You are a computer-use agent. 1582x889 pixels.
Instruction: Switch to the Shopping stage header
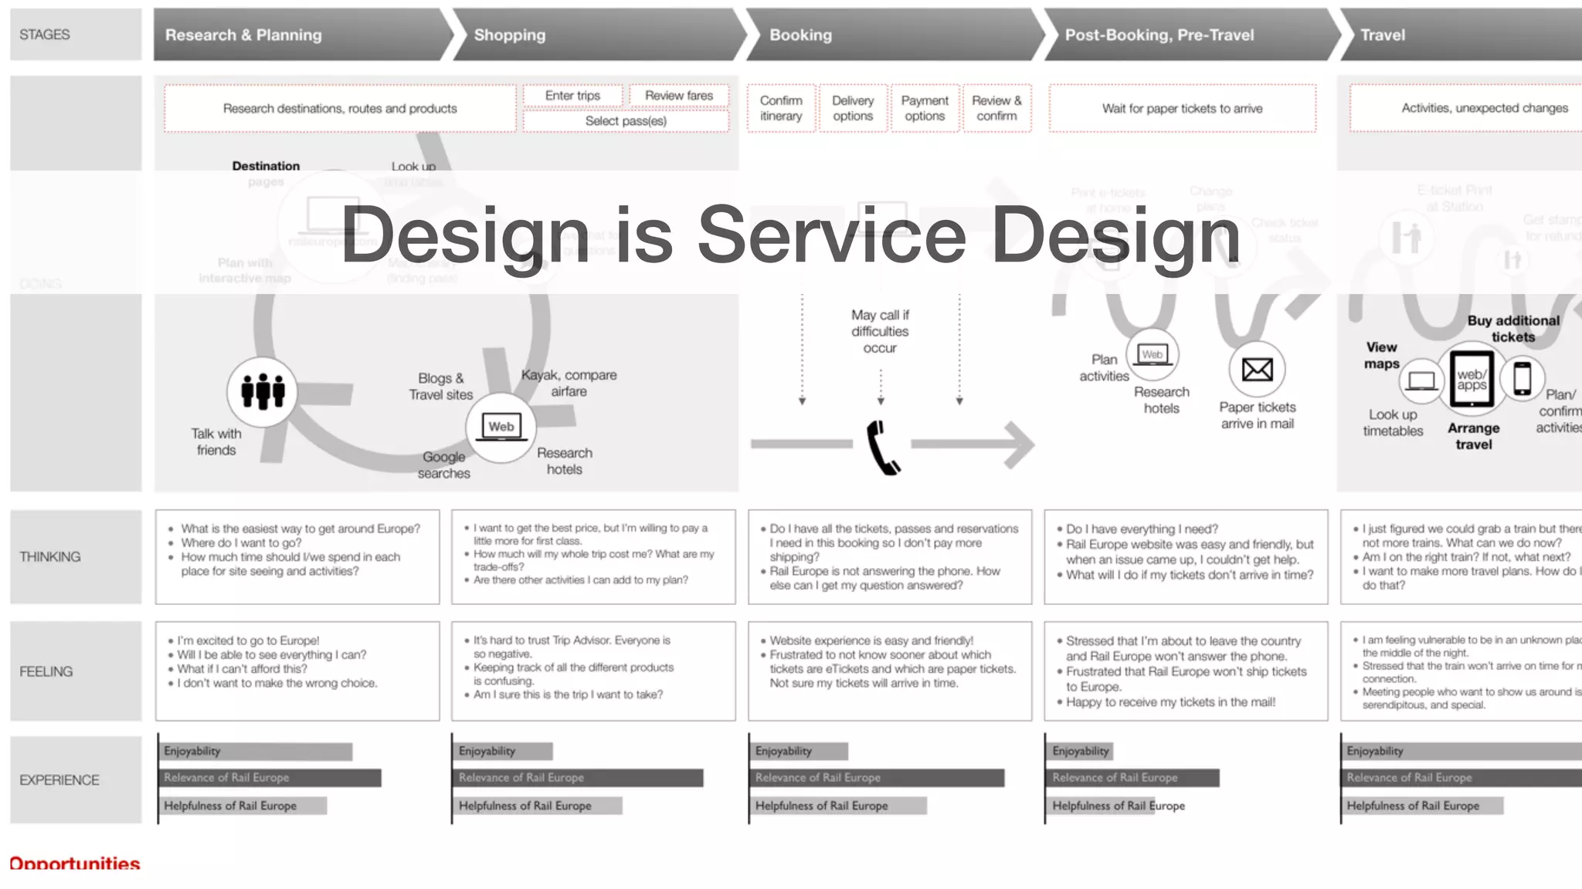pos(599,35)
